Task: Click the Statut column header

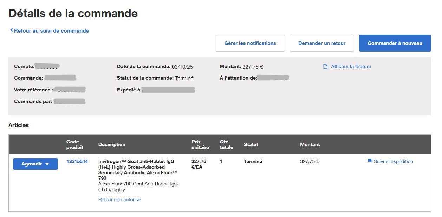Action: coord(251,144)
